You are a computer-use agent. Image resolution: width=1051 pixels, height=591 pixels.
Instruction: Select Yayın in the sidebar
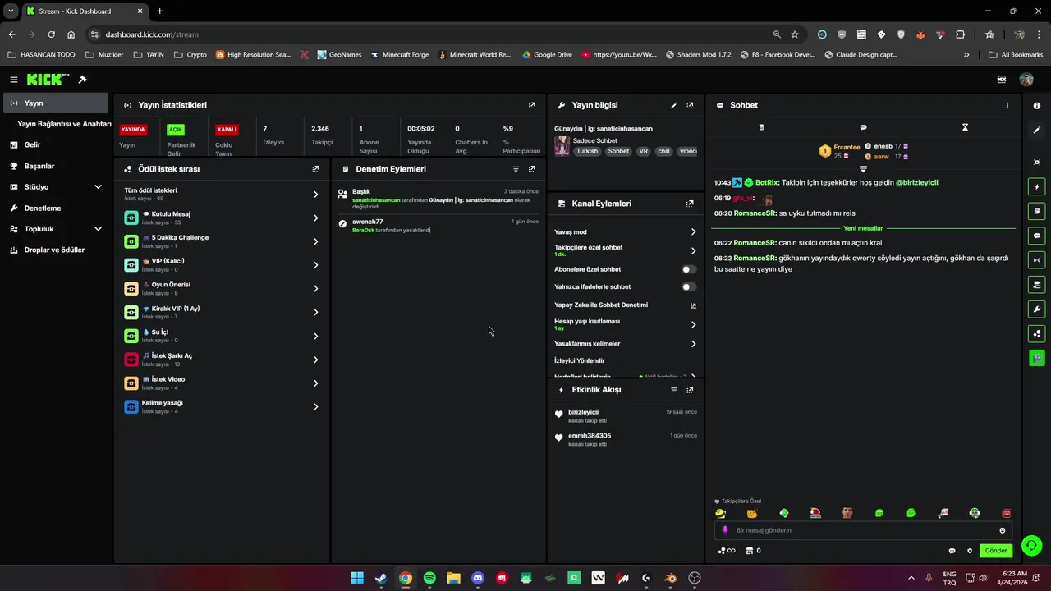coord(55,103)
